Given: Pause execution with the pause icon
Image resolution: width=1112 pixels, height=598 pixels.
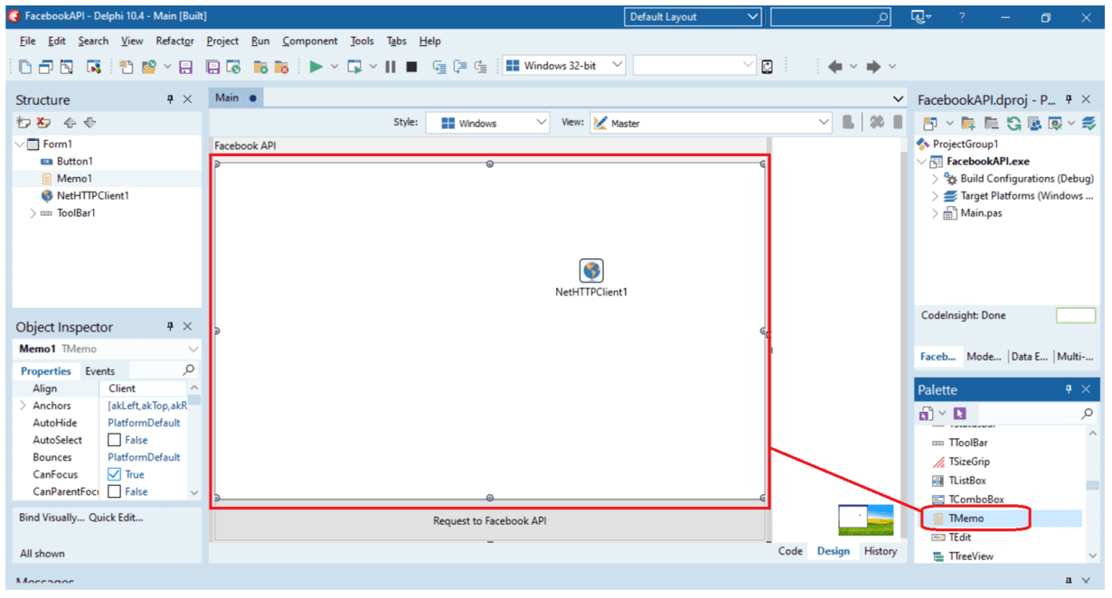Looking at the screenshot, I should click(x=391, y=66).
